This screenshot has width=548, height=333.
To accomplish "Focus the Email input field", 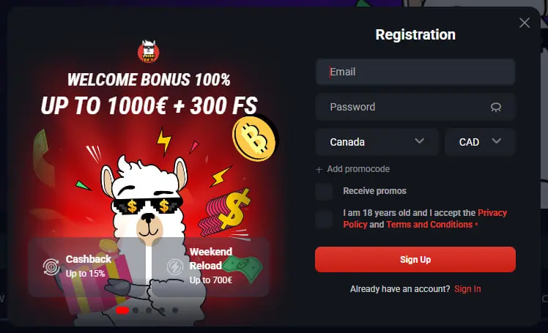I will (415, 72).
